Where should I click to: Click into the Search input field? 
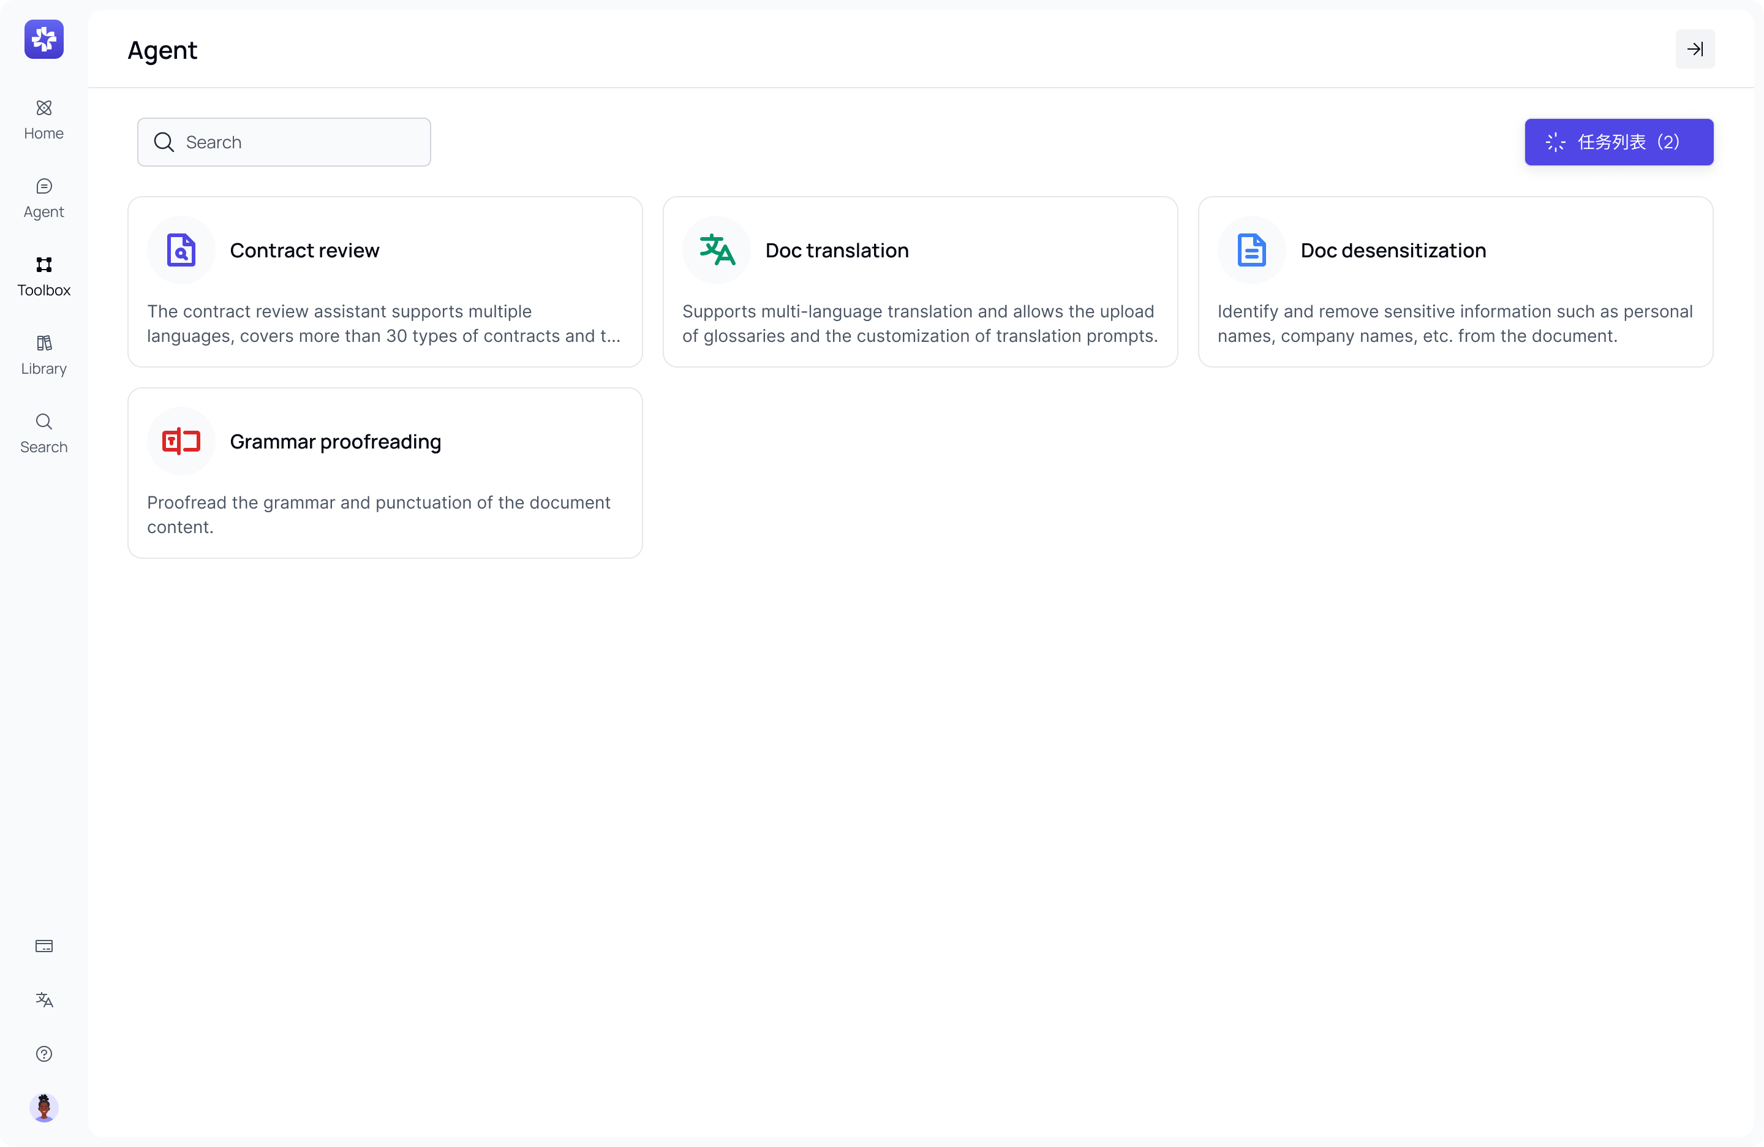point(284,142)
